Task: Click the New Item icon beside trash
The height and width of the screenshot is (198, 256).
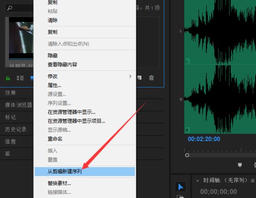Action: pyautogui.click(x=140, y=78)
